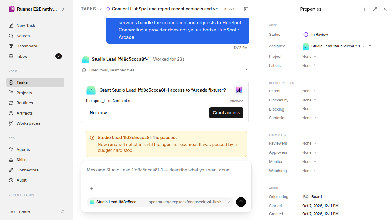Click the TASKS breadcrumb link
Viewport: 392px width, 220px height.
click(x=88, y=9)
